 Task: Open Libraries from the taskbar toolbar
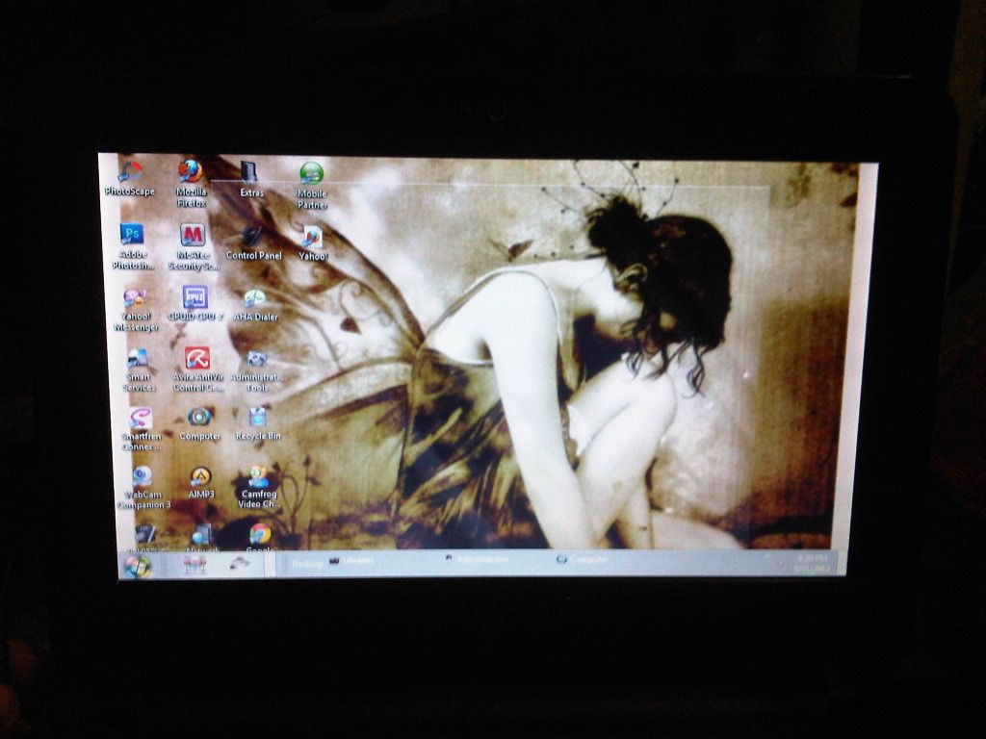click(x=352, y=561)
